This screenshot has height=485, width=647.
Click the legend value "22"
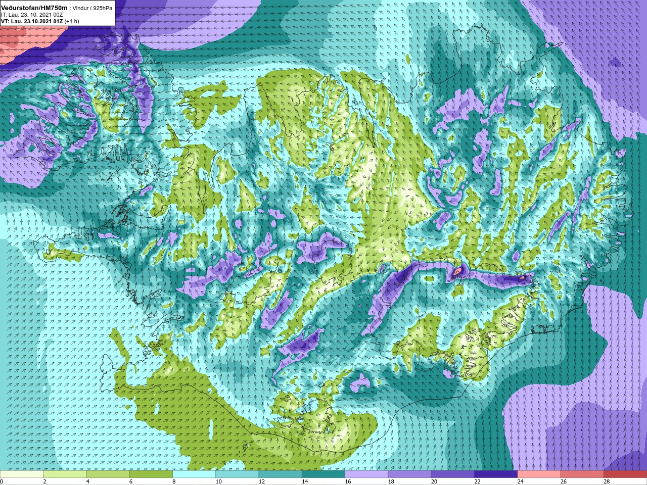[x=477, y=481]
